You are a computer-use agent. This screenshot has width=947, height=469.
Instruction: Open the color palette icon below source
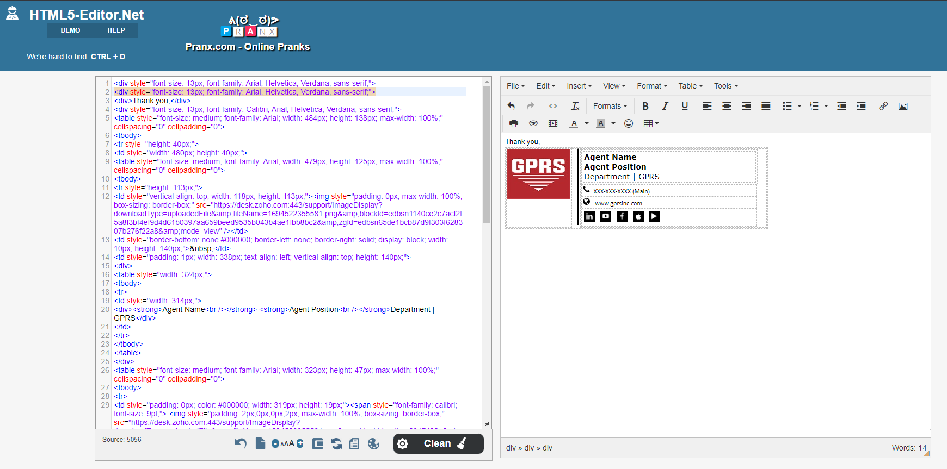pos(373,444)
